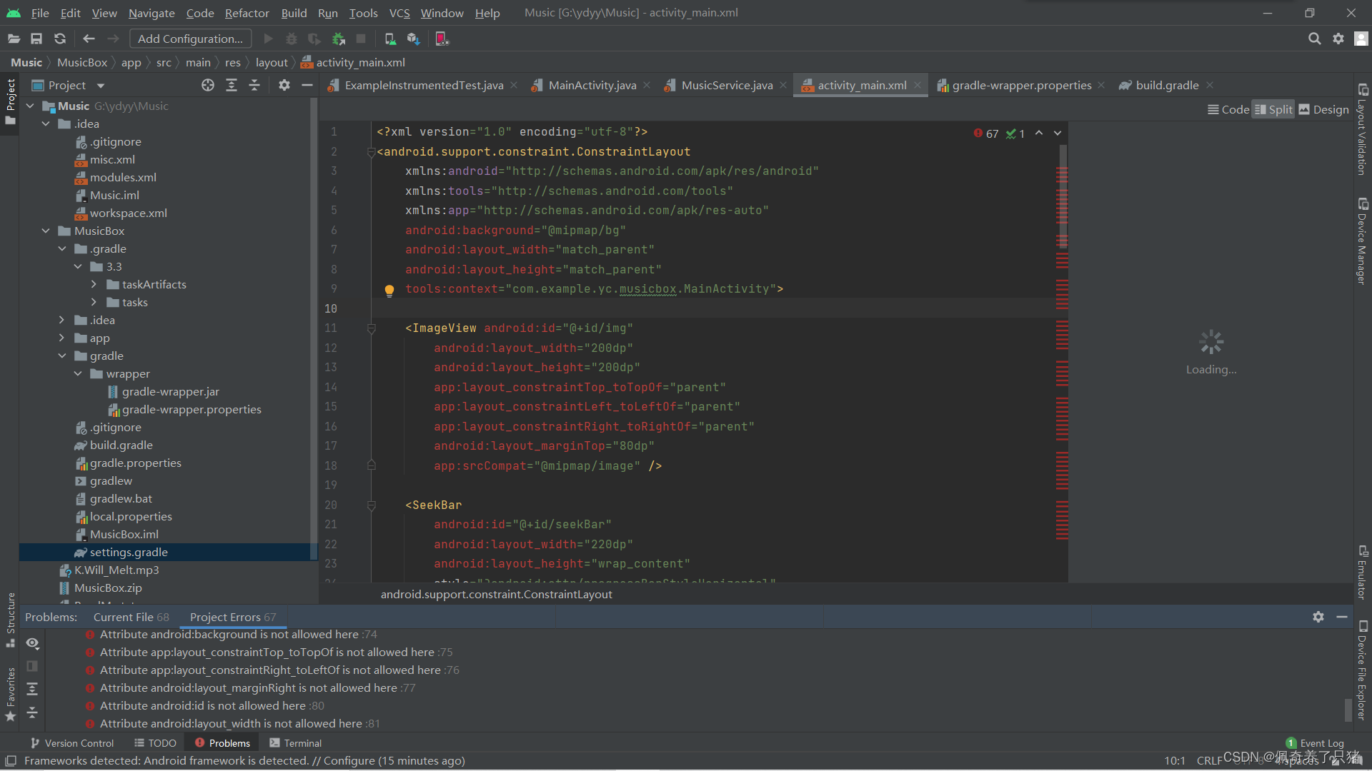
Task: Open the Terminal tool window button
Action: point(295,743)
